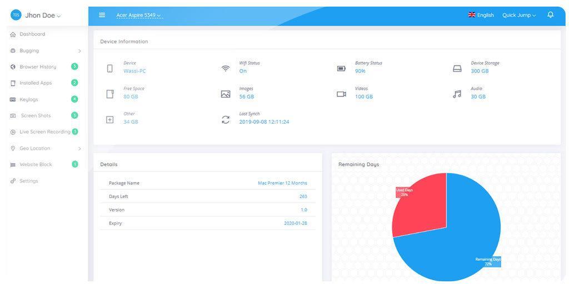Viewport: 569px width, 284px height.
Task: Open the Jhon Doe user dropdown
Action: click(x=42, y=16)
